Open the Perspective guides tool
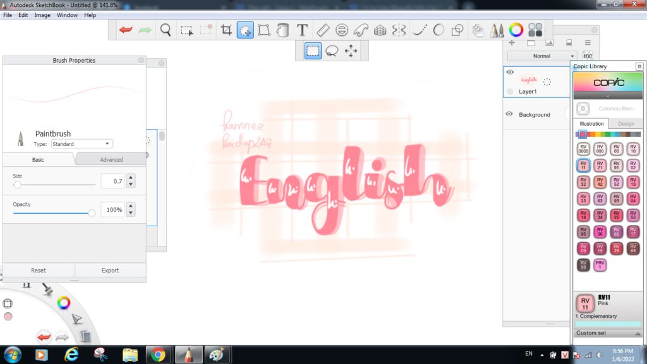The height and width of the screenshot is (364, 647). coord(380,30)
